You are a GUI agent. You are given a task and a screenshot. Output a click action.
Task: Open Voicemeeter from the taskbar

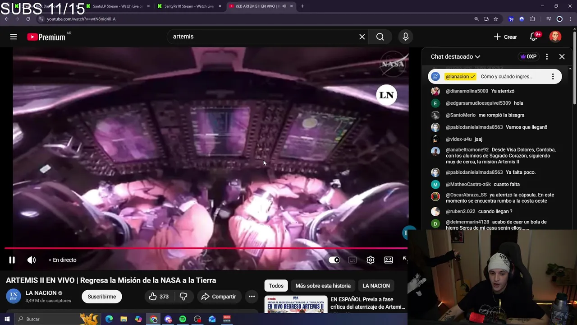tap(227, 319)
